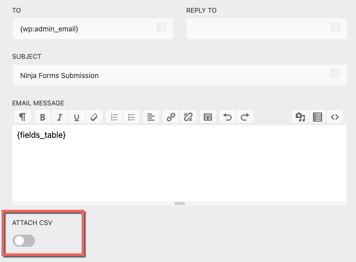Viewport: 356px width, 262px height.
Task: Insert a link with the chain icon
Action: [x=171, y=117]
